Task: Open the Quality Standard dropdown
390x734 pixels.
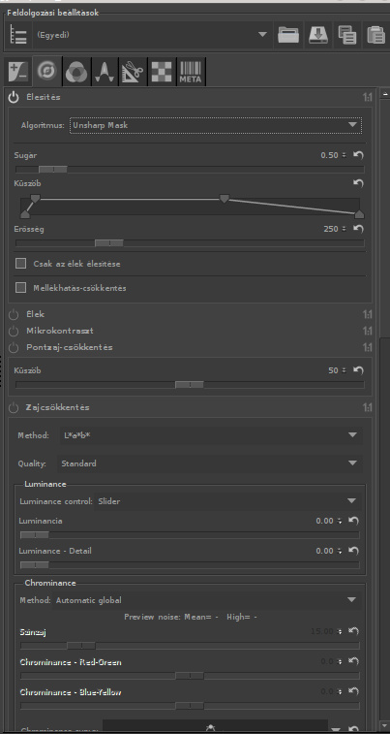Action: click(210, 463)
